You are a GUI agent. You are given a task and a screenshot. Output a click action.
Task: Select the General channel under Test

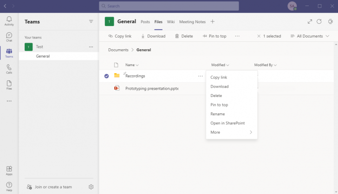point(58,56)
